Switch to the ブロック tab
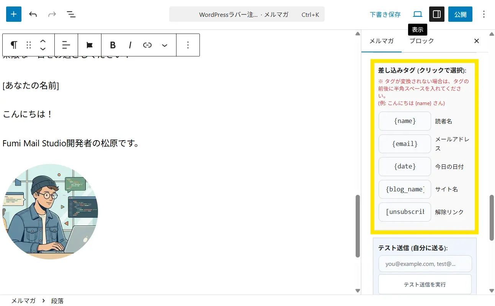 (421, 41)
